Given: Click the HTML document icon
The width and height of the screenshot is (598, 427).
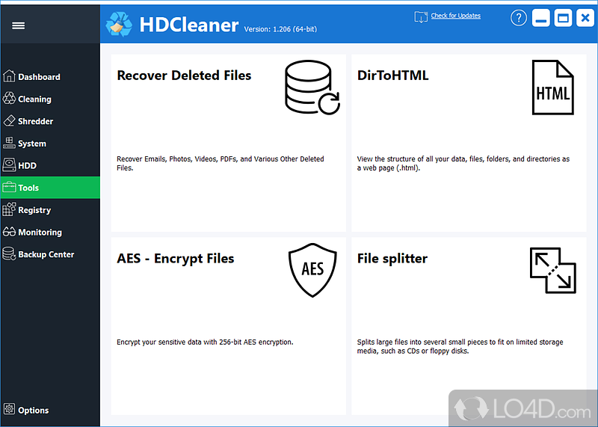Looking at the screenshot, I should [553, 87].
